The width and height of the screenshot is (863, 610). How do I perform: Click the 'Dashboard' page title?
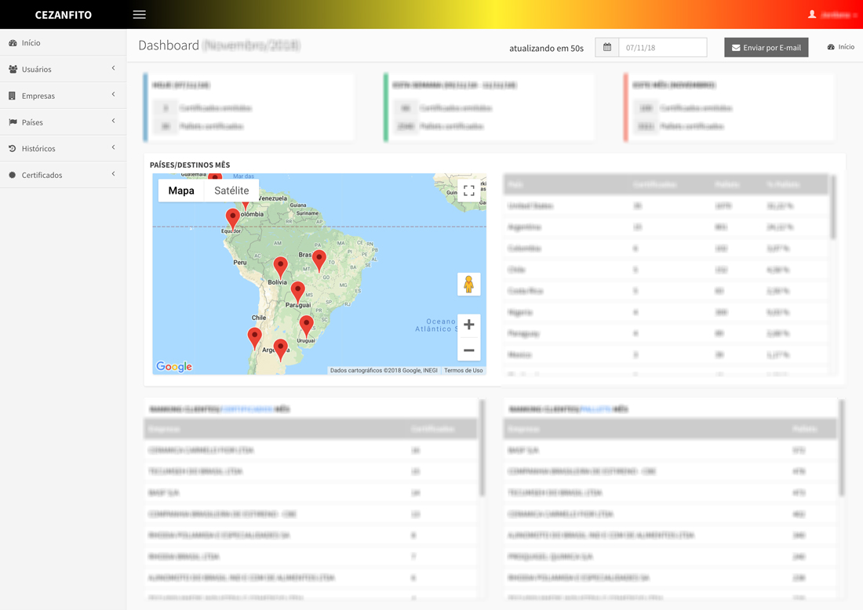click(169, 45)
